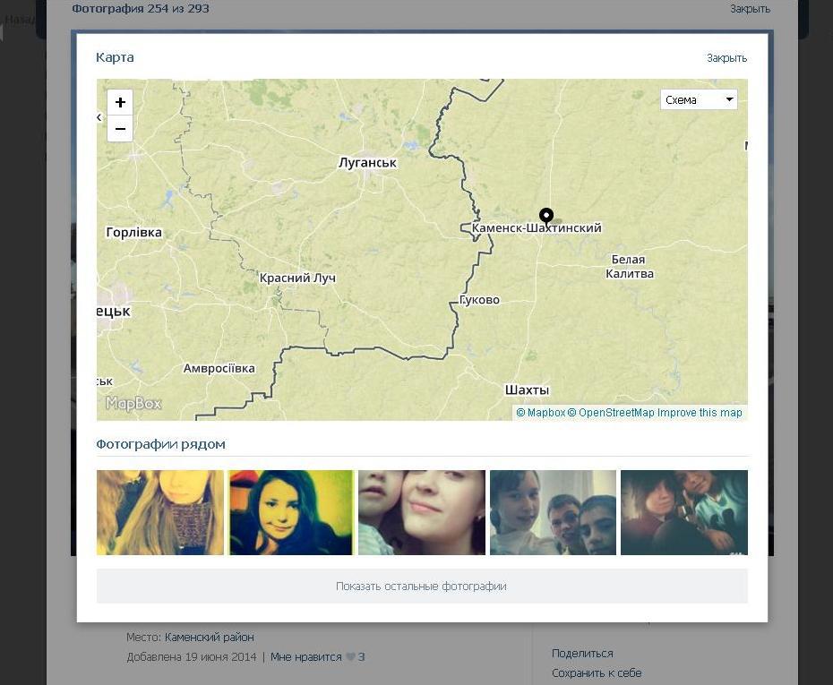Click the heart like icon
This screenshot has width=833, height=685.
(x=351, y=657)
